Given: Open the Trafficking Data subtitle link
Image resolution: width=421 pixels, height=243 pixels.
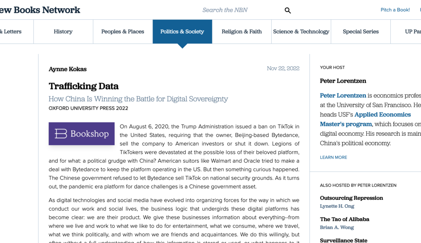Looking at the screenshot, I should point(138,99).
